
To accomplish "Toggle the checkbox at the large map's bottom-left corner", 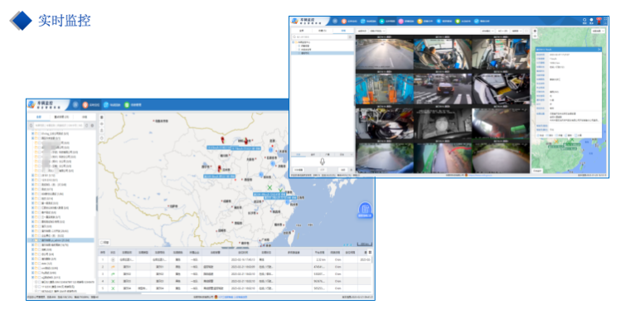I will point(101,242).
